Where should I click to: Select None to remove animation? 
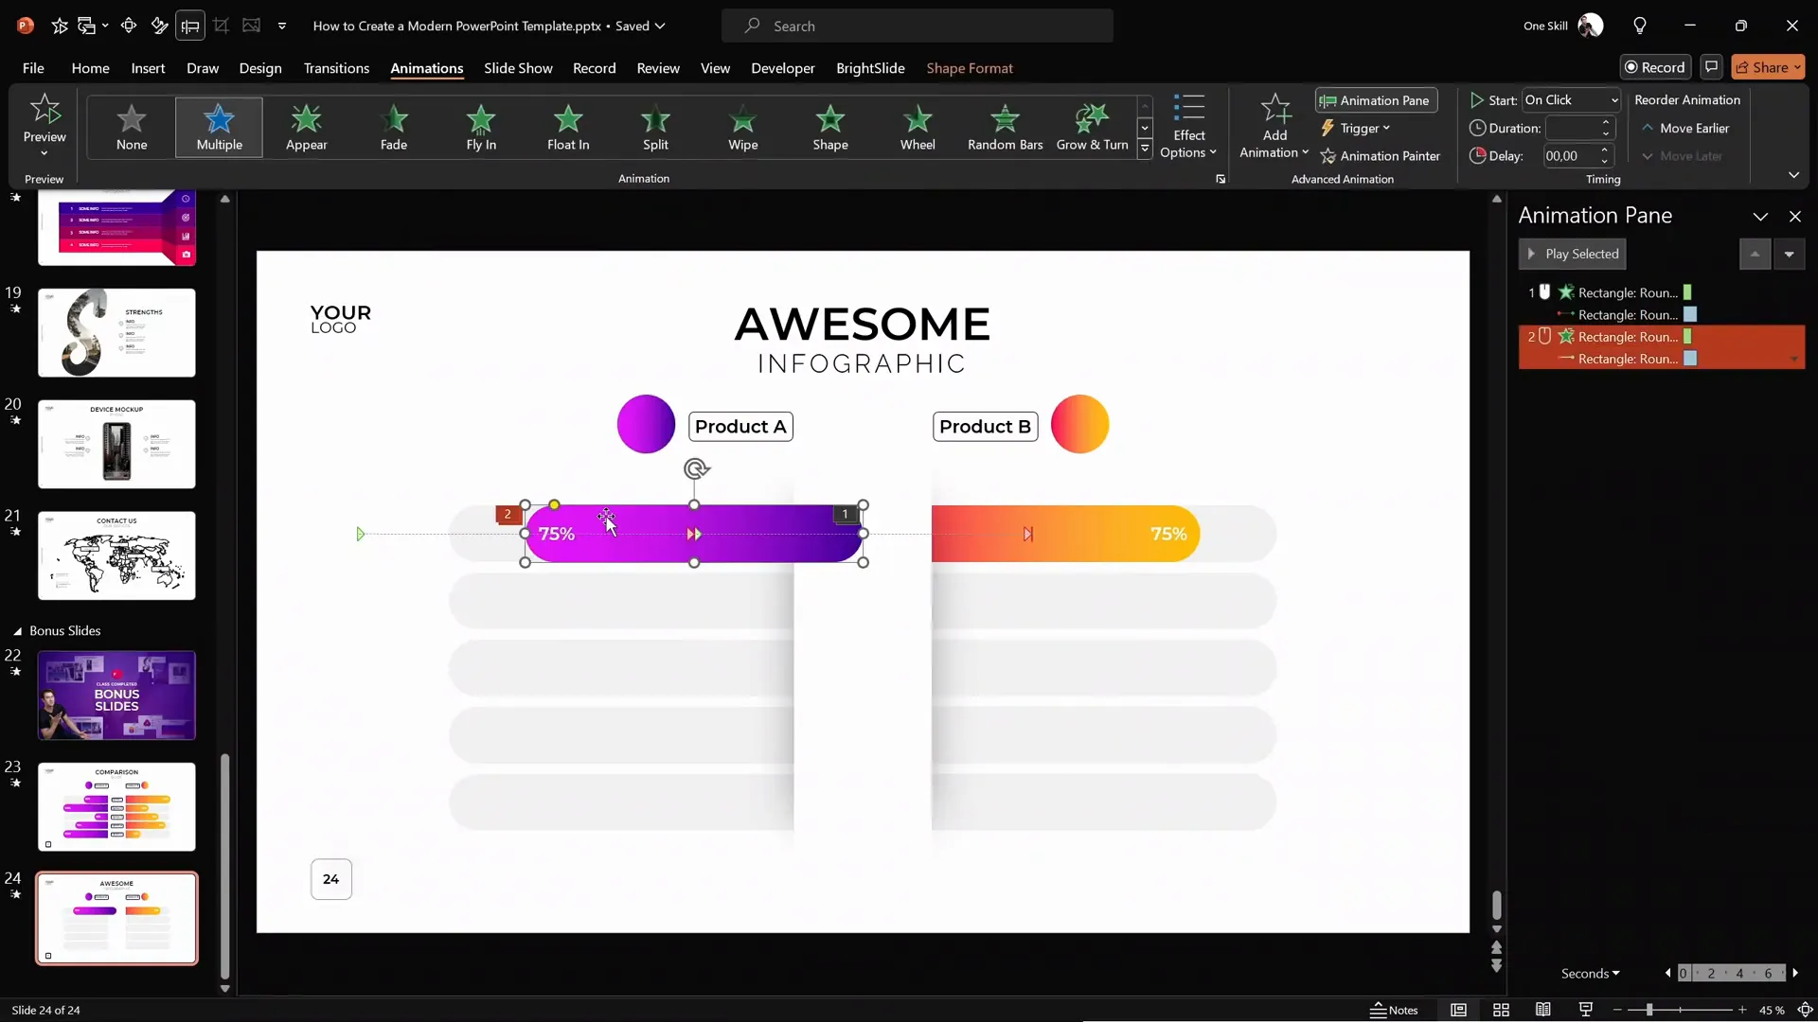(x=132, y=128)
